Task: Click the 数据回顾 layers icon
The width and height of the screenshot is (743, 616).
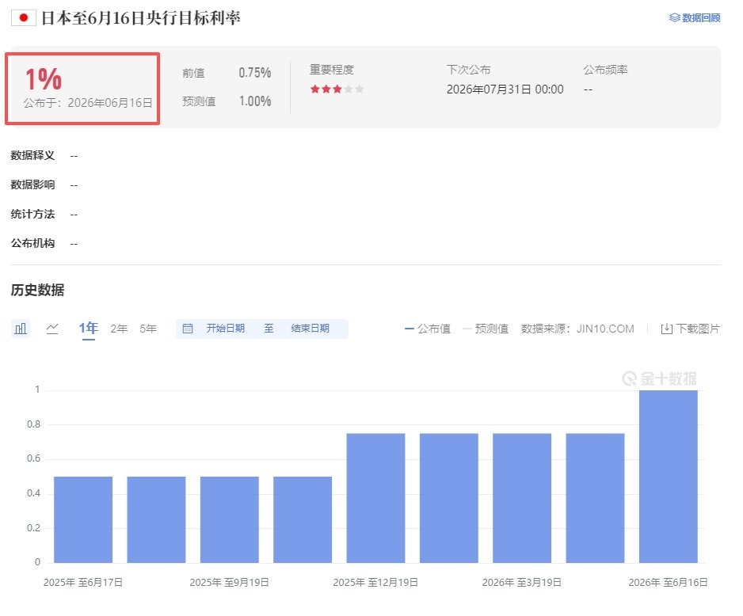Action: tap(674, 18)
